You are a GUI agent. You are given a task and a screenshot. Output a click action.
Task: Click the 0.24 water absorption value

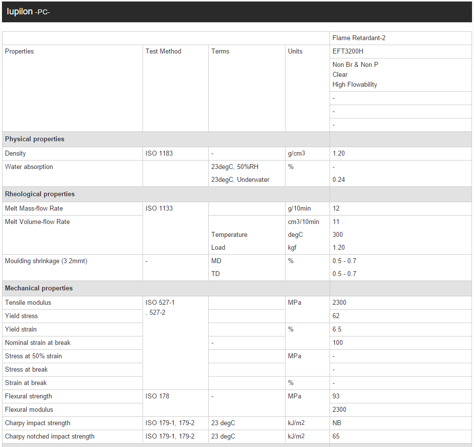click(x=338, y=179)
